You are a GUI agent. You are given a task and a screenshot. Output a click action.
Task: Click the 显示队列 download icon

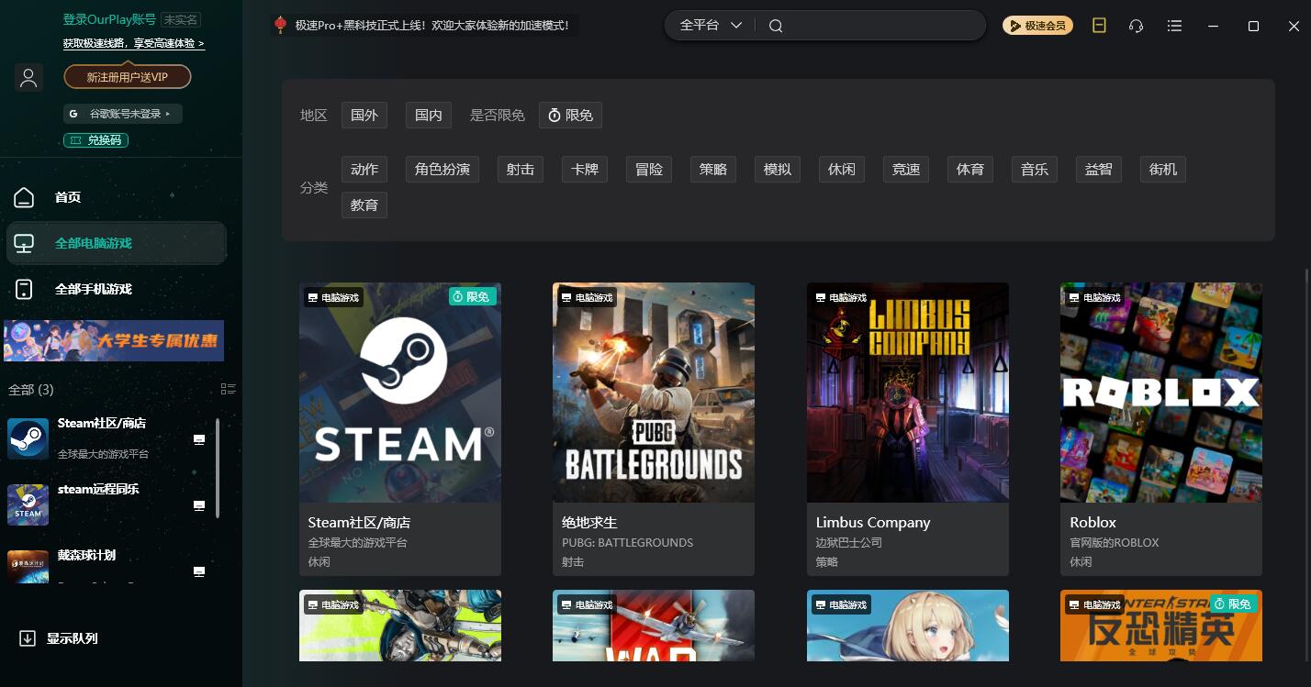(x=28, y=638)
